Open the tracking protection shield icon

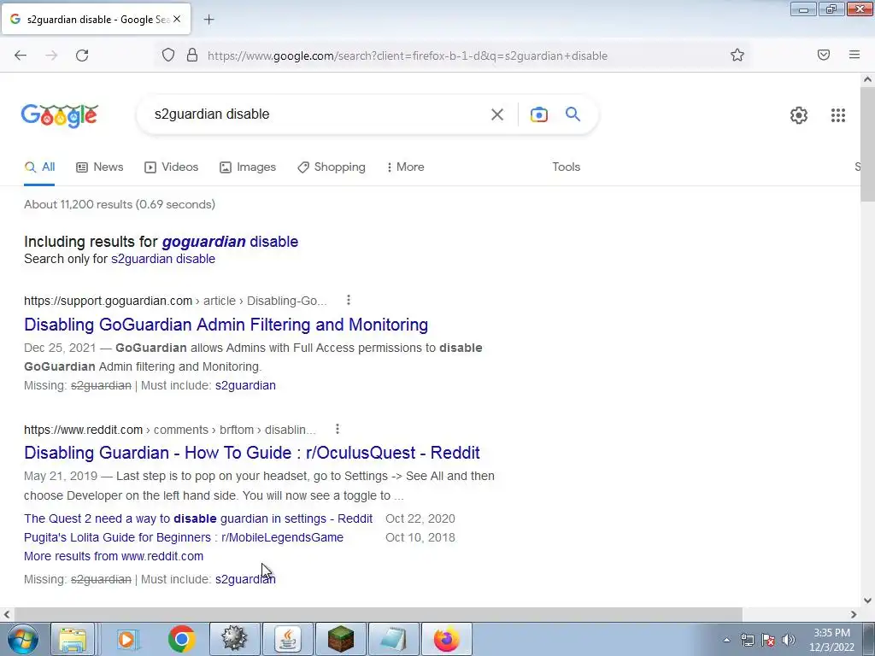[x=168, y=55]
